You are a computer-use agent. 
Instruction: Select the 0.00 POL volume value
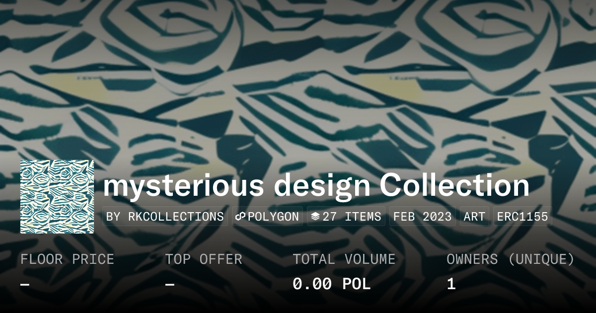click(331, 284)
